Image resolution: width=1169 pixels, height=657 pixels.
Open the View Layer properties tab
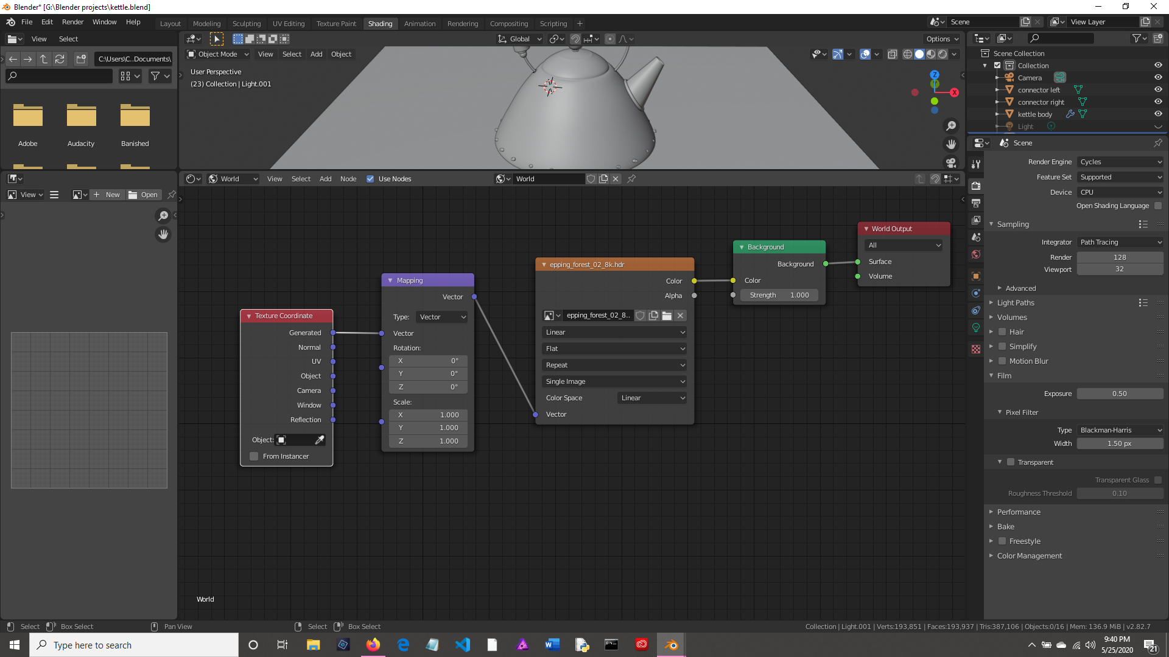(976, 220)
